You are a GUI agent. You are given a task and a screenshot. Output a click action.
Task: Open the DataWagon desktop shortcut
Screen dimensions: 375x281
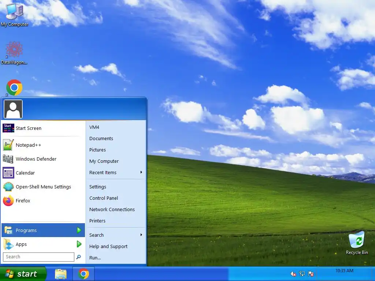(14, 53)
